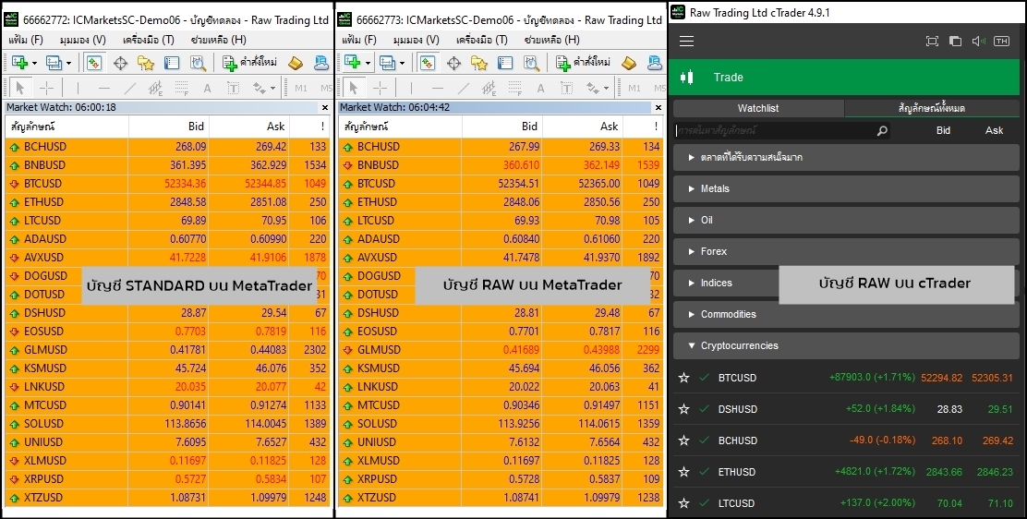Open arrows objects dropdown in 66662773 window

tap(607, 88)
